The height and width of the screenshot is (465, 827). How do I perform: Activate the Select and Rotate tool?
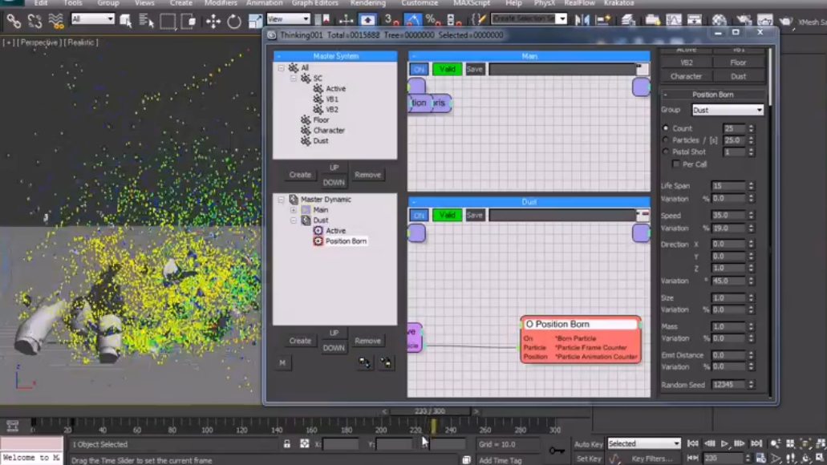click(x=234, y=21)
